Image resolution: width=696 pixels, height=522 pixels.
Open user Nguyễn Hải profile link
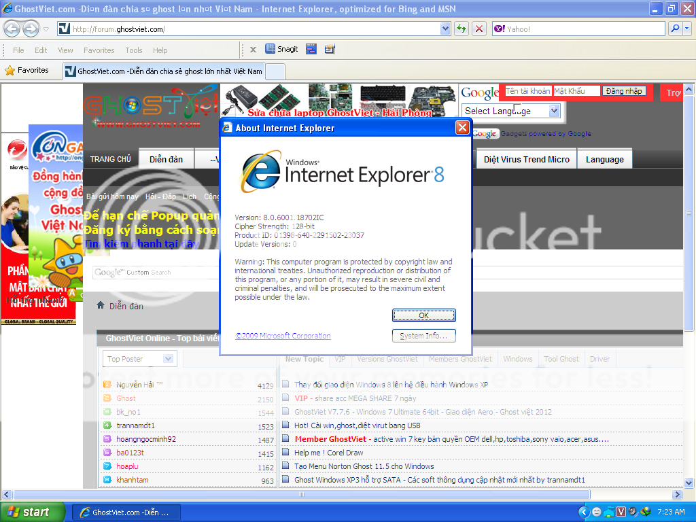click(x=139, y=385)
